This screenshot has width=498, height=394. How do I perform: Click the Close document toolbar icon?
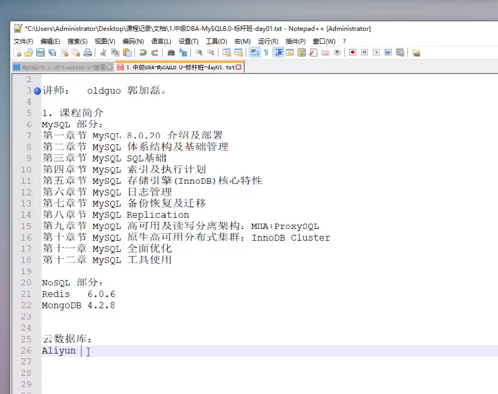64,53
